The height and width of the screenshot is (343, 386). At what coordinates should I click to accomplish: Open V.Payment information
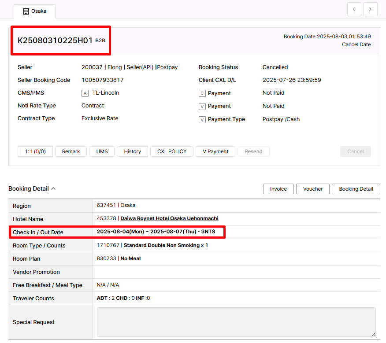pyautogui.click(x=215, y=151)
